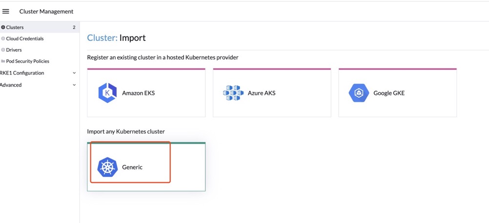Open the hamburger navigation menu
The image size is (489, 223).
click(6, 12)
